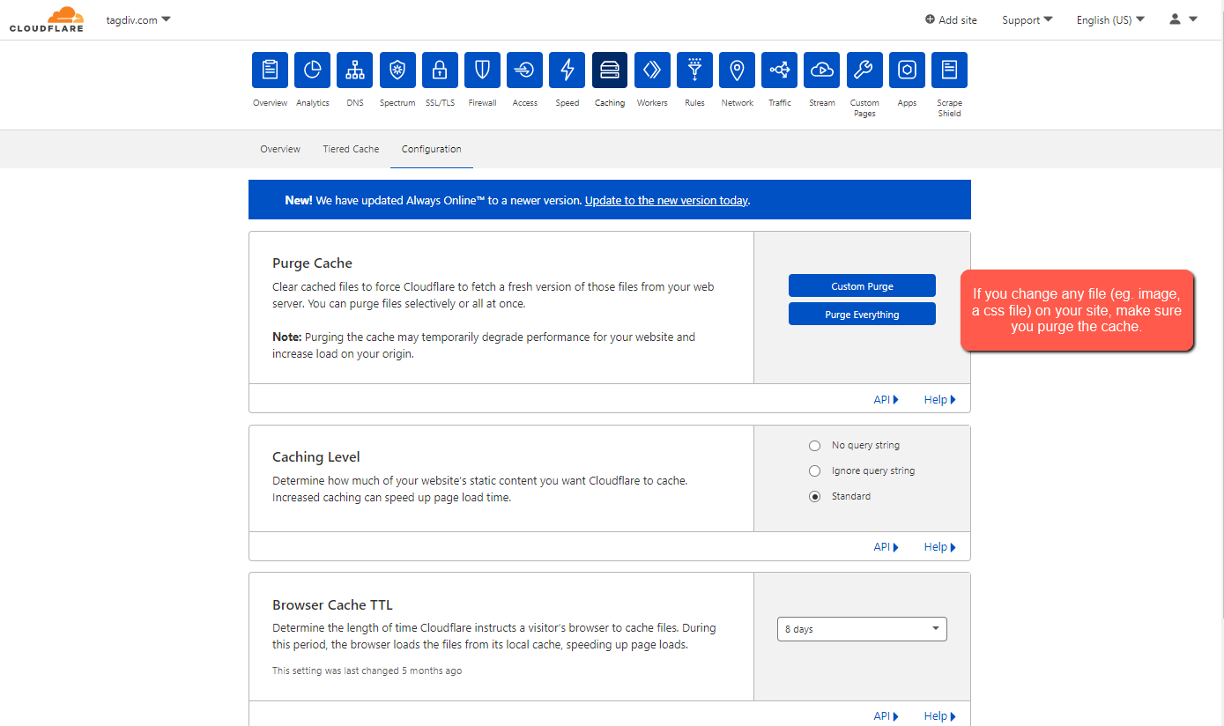The width and height of the screenshot is (1224, 726).
Task: Switch to the Overview sub-tab
Action: point(280,149)
